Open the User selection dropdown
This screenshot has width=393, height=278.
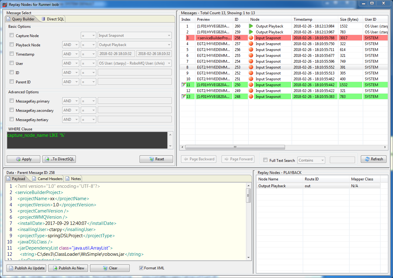pyautogui.click(x=169, y=63)
